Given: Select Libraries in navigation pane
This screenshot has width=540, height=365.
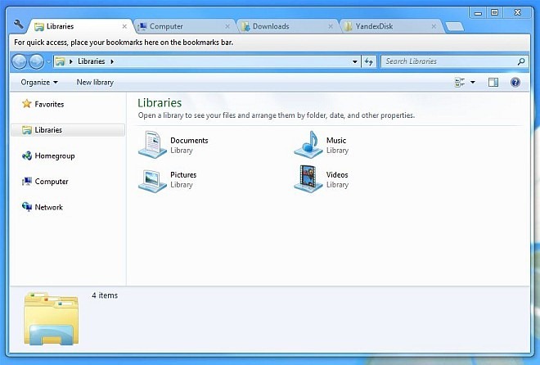Looking at the screenshot, I should click(68, 130).
